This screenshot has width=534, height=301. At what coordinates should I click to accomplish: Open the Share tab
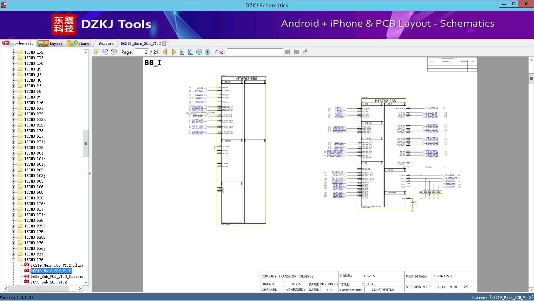79,43
